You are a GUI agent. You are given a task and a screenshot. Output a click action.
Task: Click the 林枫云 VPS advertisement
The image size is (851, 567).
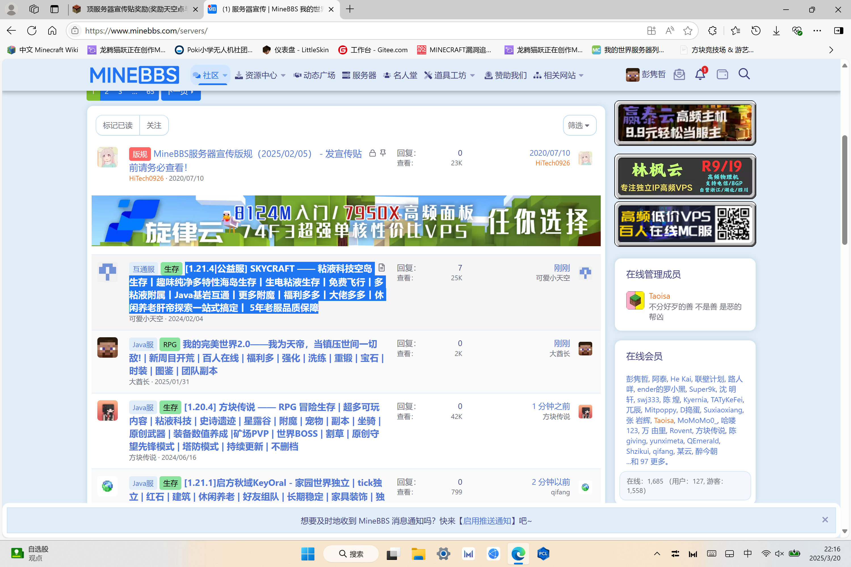[x=685, y=176]
